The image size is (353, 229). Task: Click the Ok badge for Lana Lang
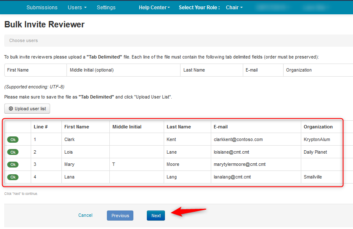pos(13,177)
